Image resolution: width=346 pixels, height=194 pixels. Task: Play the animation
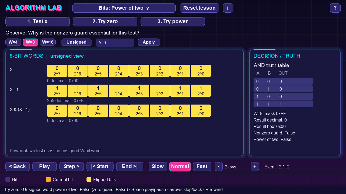click(x=45, y=167)
